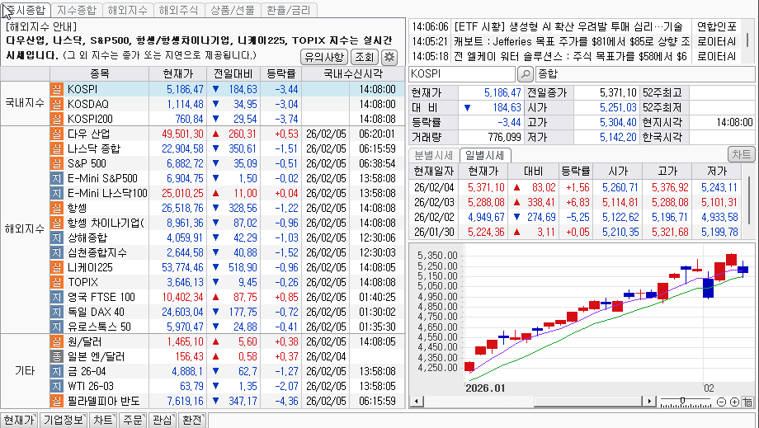759x428 pixels.
Task: Click the rightmost icon in the chart zoom bar
Action: click(747, 402)
